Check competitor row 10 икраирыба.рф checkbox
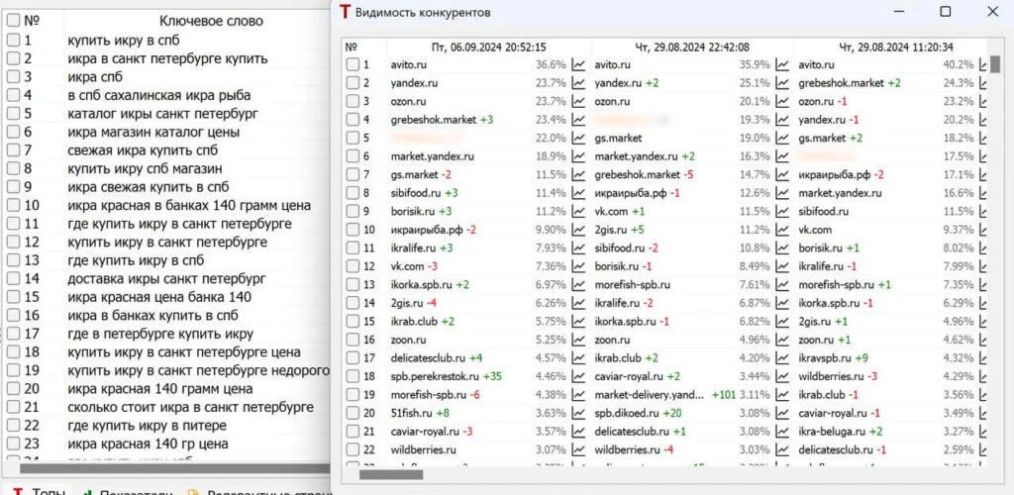This screenshot has height=495, width=1014. point(353,230)
